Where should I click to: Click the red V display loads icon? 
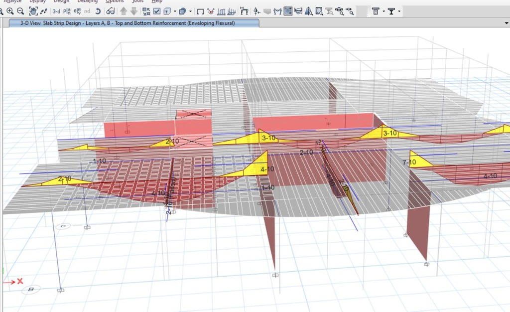(211, 11)
